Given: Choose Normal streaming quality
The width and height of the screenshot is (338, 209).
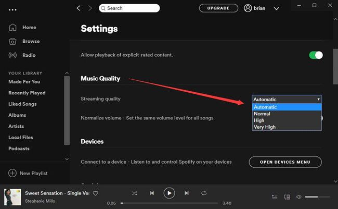Looking at the screenshot, I should pyautogui.click(x=287, y=114).
